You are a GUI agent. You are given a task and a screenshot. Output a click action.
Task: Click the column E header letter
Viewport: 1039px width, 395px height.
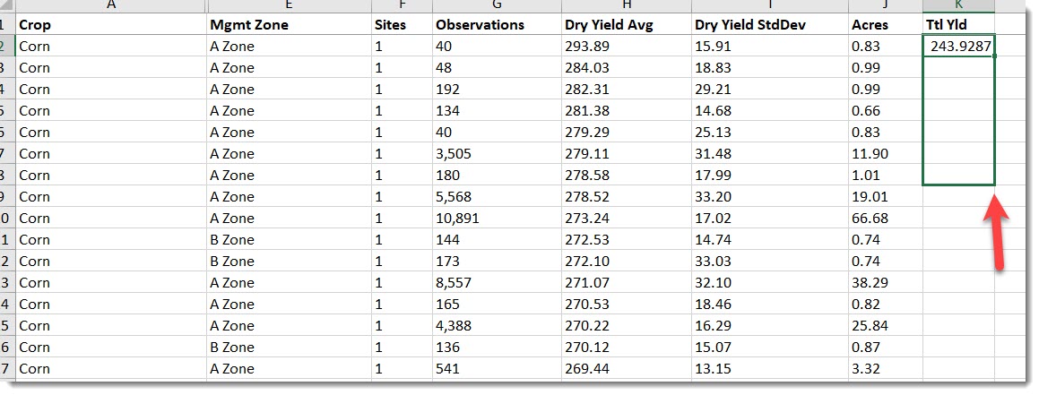[287, 5]
